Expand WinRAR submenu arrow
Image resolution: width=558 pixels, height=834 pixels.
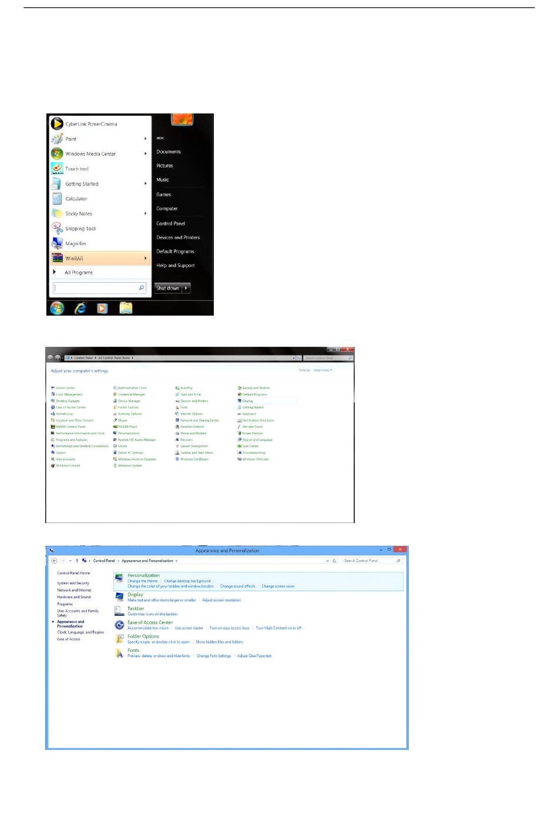tap(145, 258)
